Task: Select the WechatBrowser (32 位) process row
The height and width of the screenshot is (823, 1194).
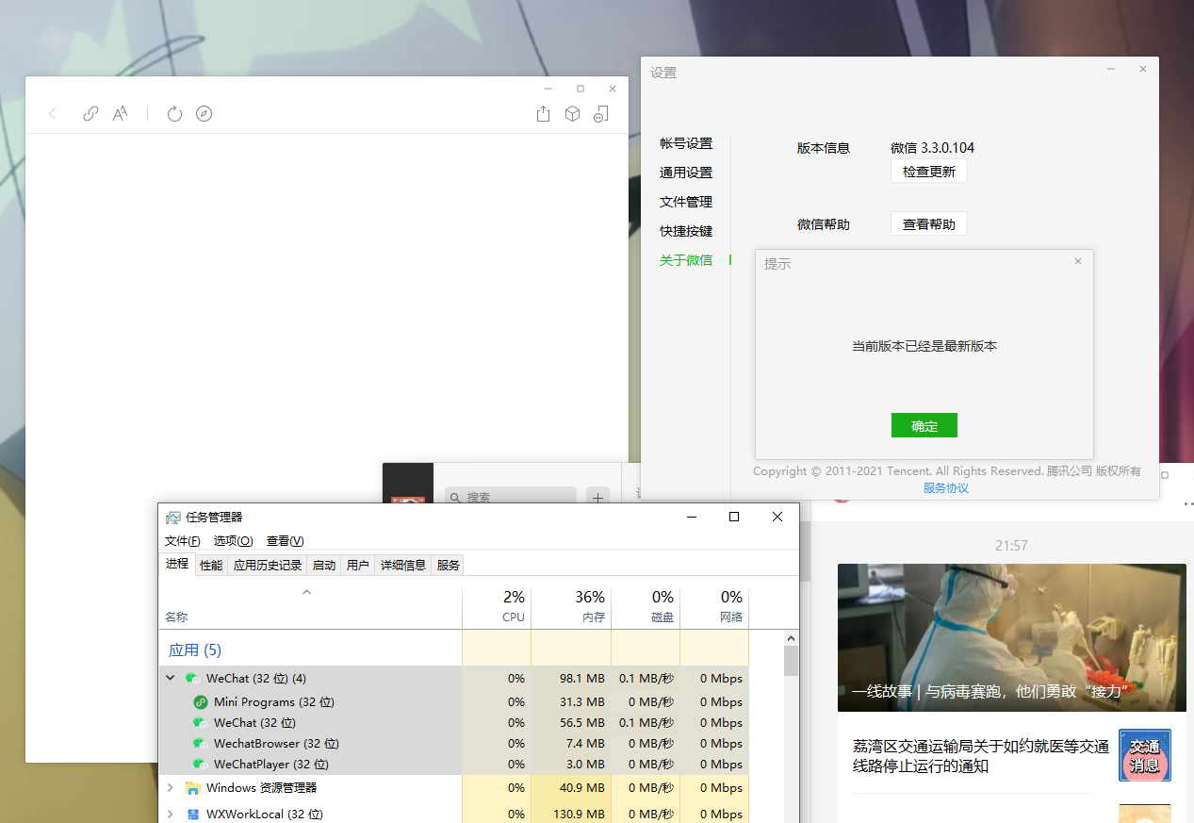Action: coord(454,743)
